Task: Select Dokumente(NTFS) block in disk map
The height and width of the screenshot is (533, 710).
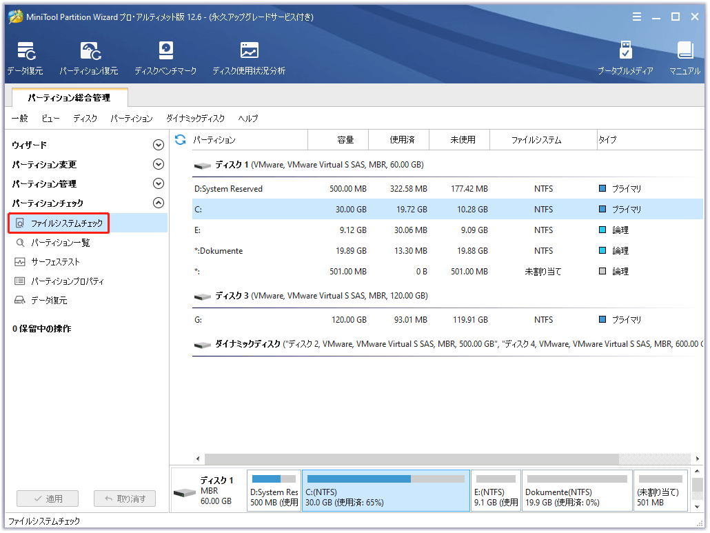Action: (577, 490)
